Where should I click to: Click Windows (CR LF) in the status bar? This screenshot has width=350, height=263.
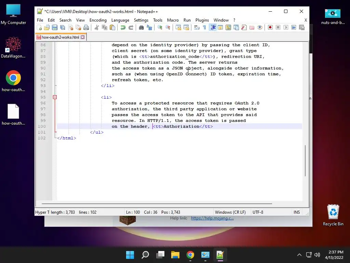[230, 212]
